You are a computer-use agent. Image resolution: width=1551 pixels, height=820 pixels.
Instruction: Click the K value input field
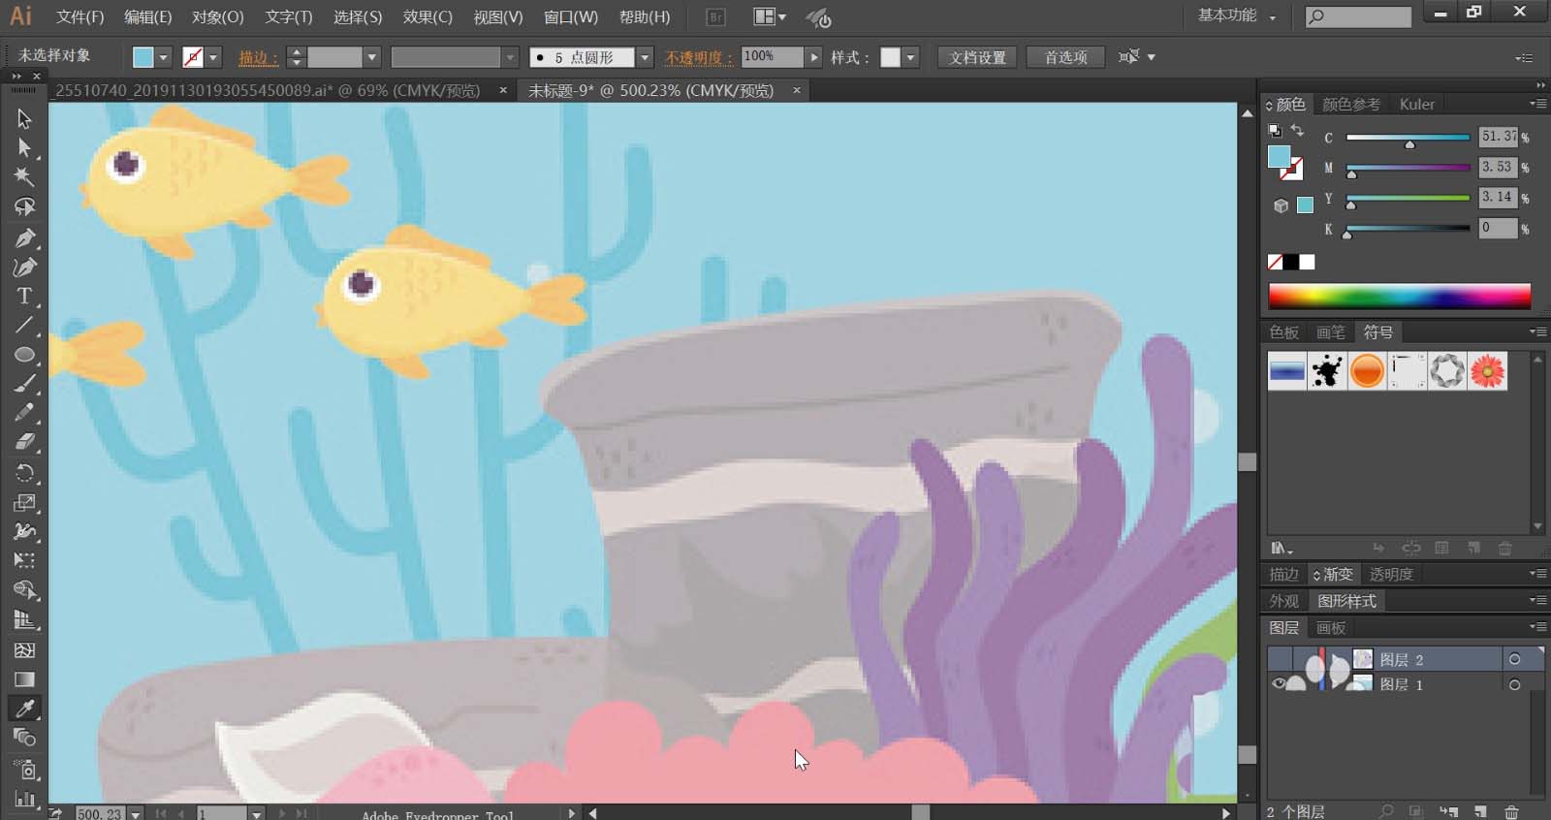pyautogui.click(x=1498, y=228)
